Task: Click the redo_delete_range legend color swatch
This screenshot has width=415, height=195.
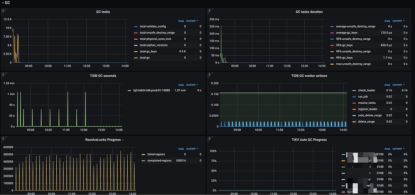Action: tap(355, 115)
